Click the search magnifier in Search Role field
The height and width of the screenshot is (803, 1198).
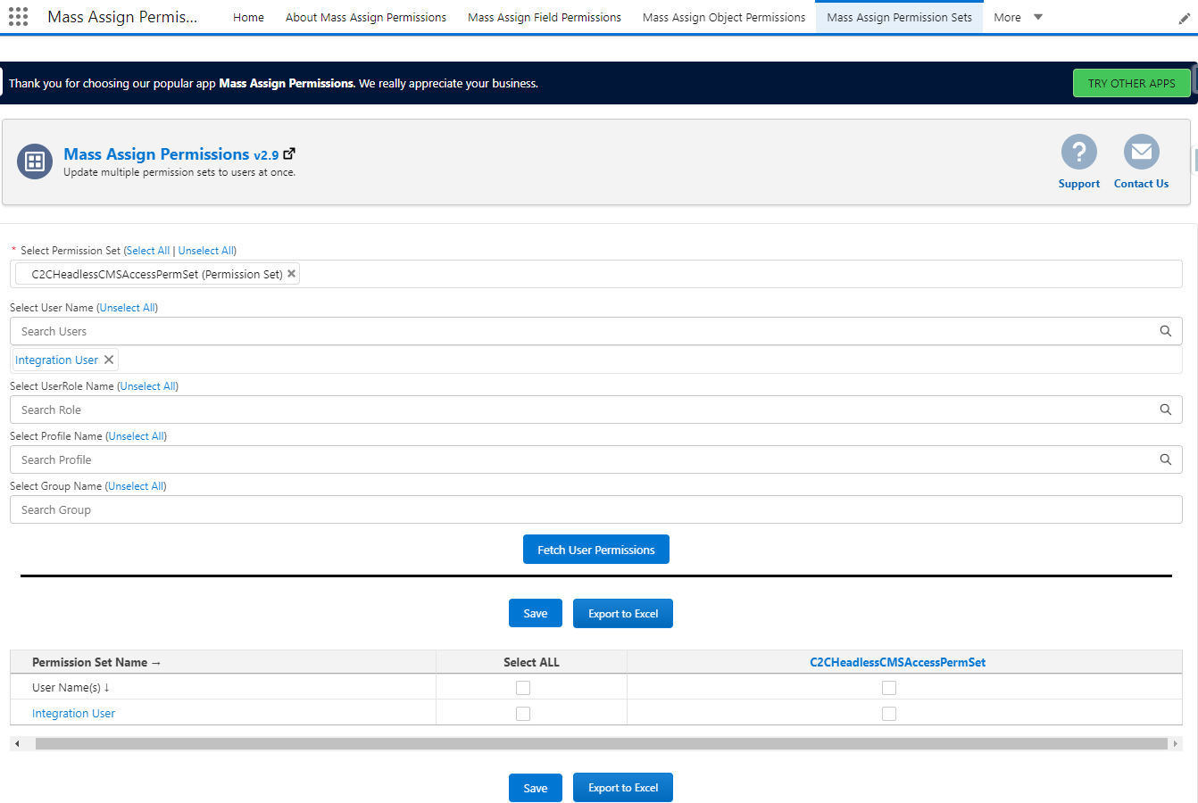pos(1165,410)
